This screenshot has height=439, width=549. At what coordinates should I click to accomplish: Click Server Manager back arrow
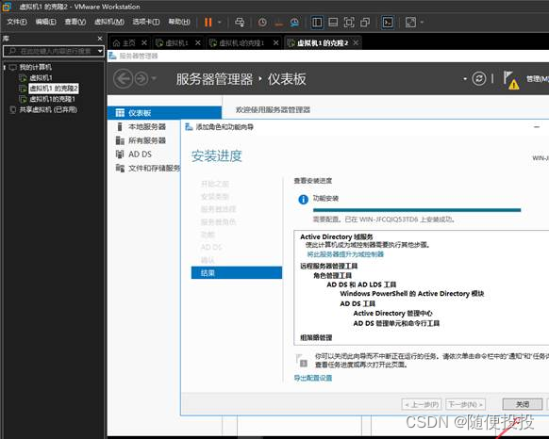coord(124,78)
